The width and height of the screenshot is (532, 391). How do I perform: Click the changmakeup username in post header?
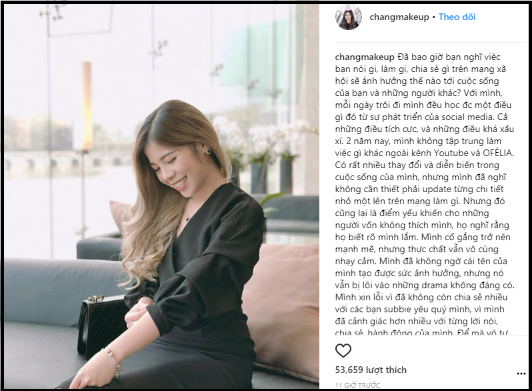coord(399,17)
